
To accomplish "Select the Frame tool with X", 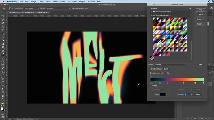I will point(3,27).
